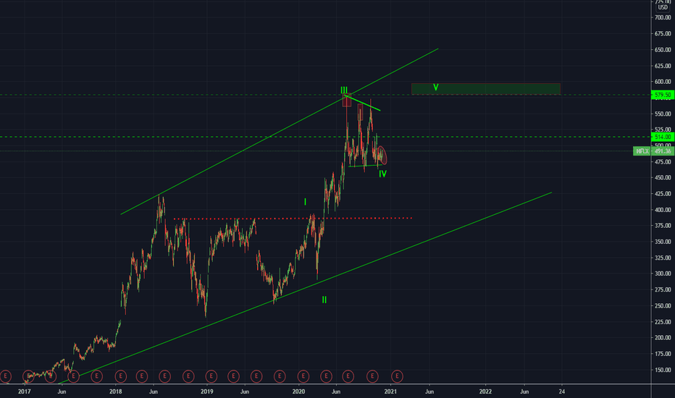Select the wave II label
This screenshot has width=675, height=398.
(324, 300)
